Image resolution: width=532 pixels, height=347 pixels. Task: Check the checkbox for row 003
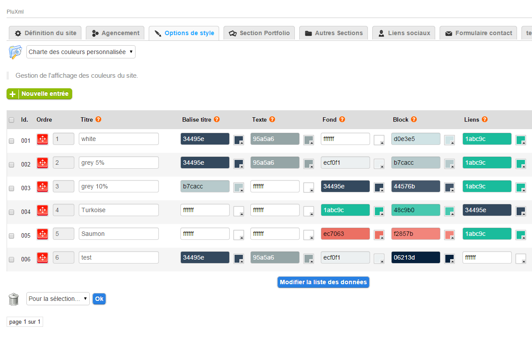[x=11, y=188]
